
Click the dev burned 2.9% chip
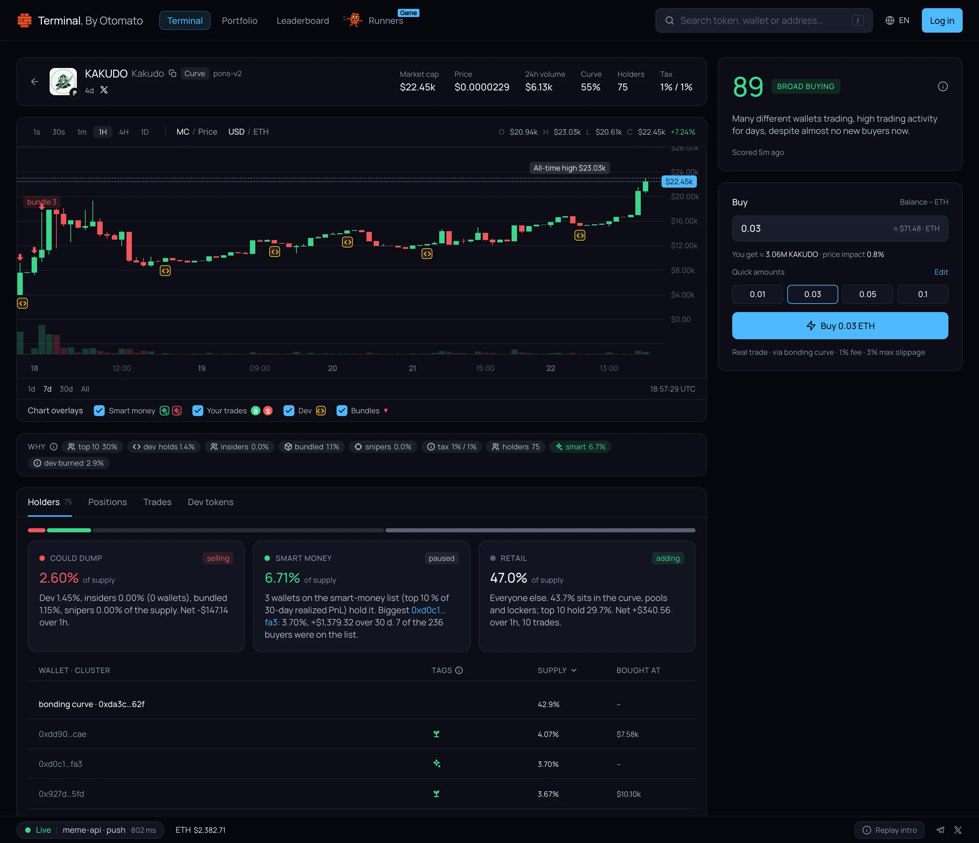69,463
